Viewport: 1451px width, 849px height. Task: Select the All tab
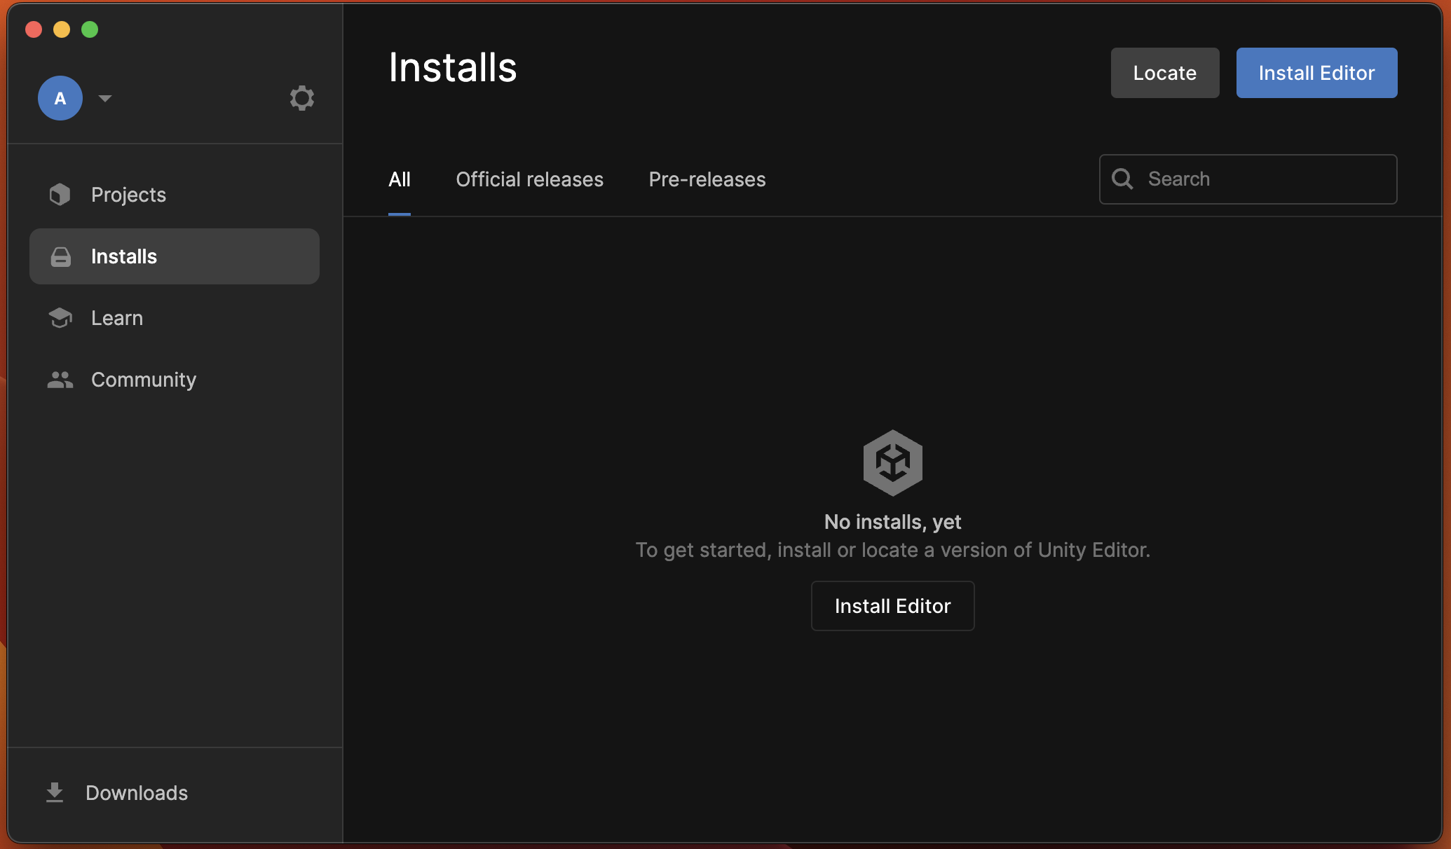coord(399,179)
